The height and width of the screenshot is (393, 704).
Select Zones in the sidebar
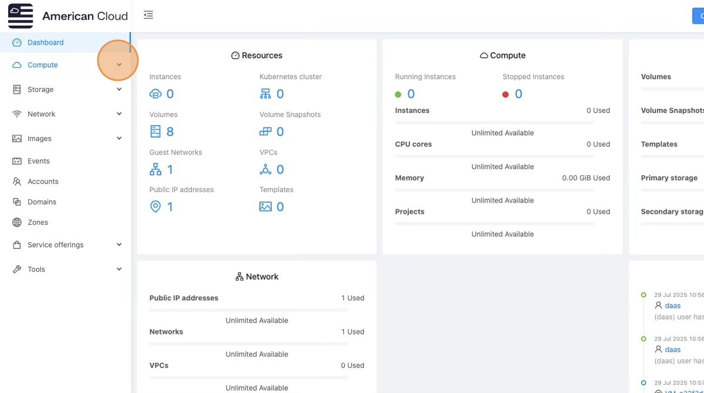38,223
